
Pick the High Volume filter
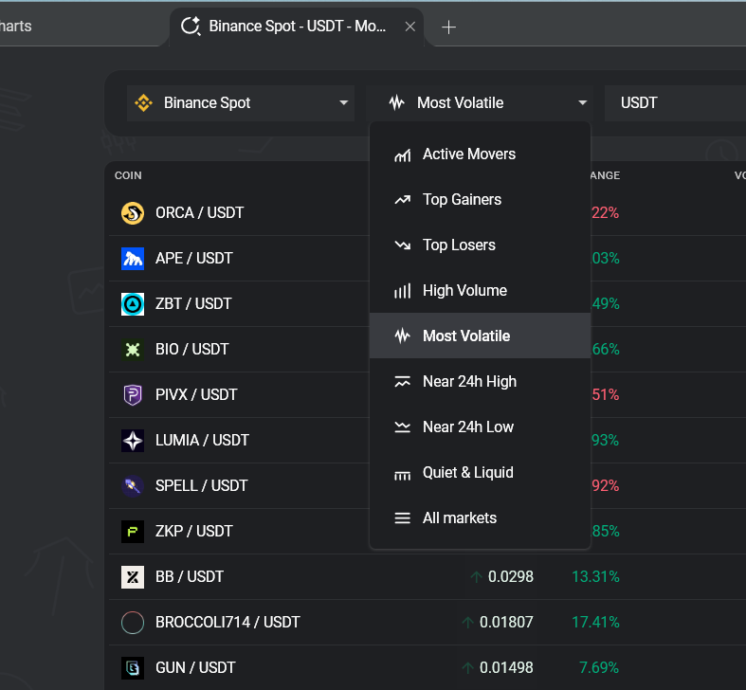click(x=464, y=291)
